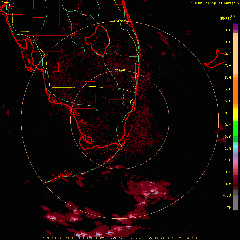Click the 9.0 value on color scale

click(x=228, y=42)
